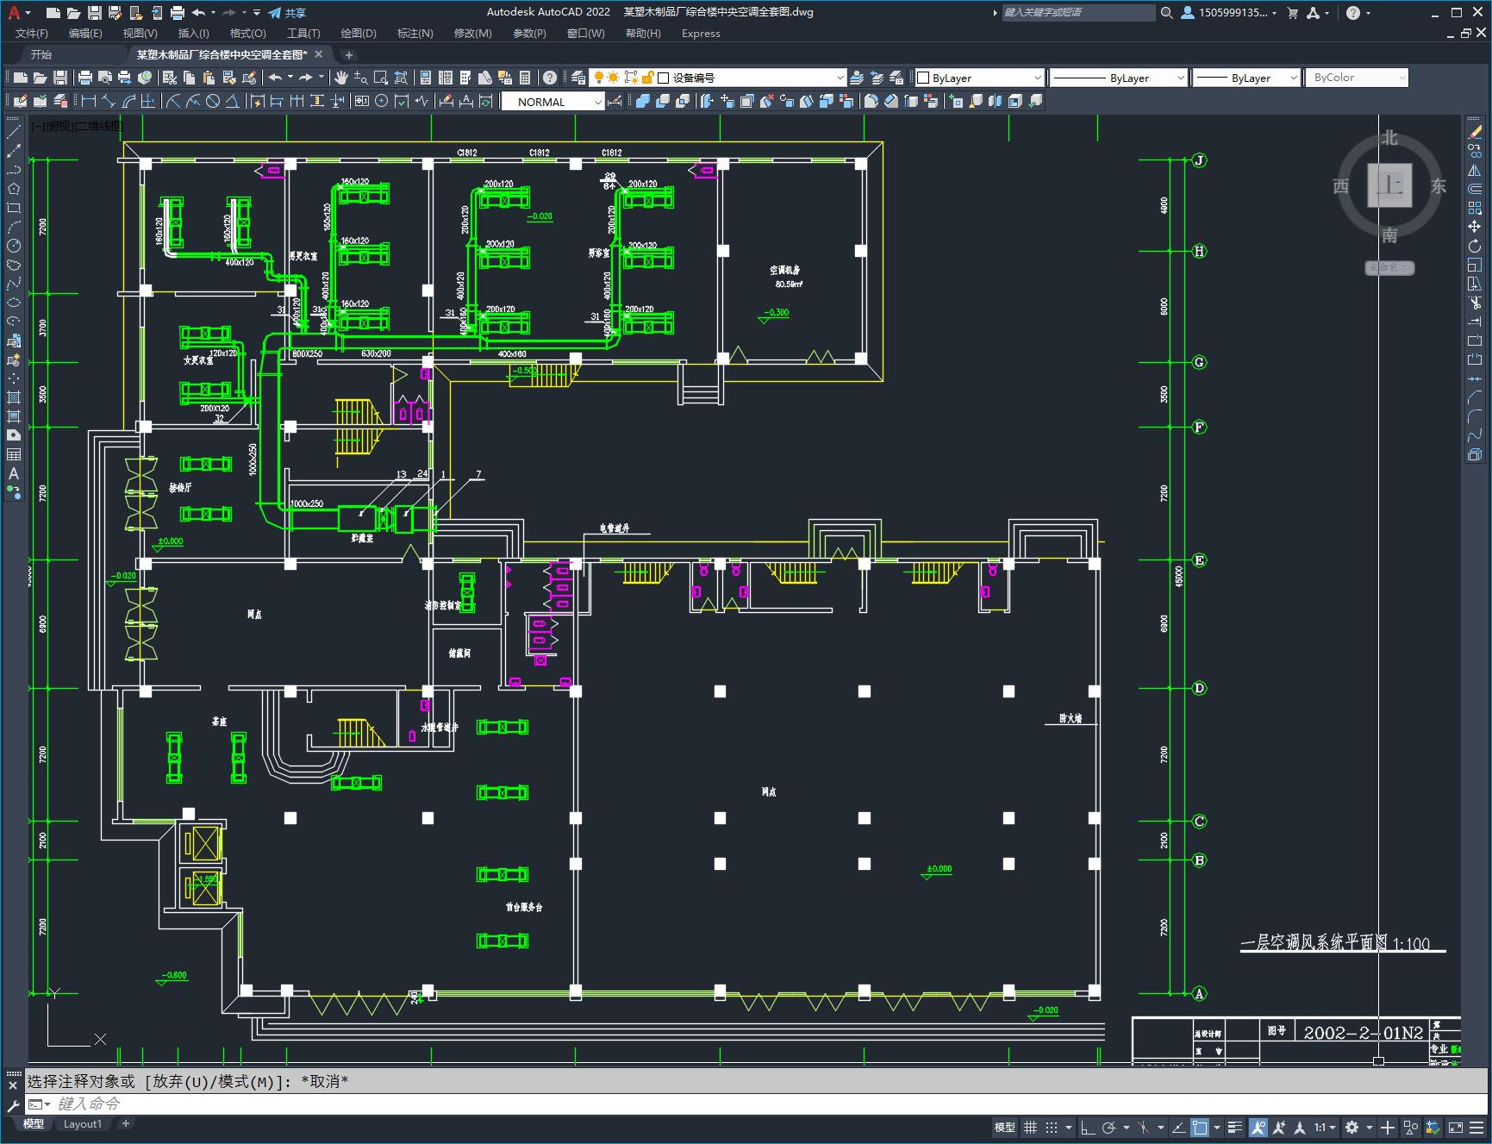Screen dimensions: 1492x1144
Task: Click the Erase tool in the modify toolbar
Action: click(1475, 132)
